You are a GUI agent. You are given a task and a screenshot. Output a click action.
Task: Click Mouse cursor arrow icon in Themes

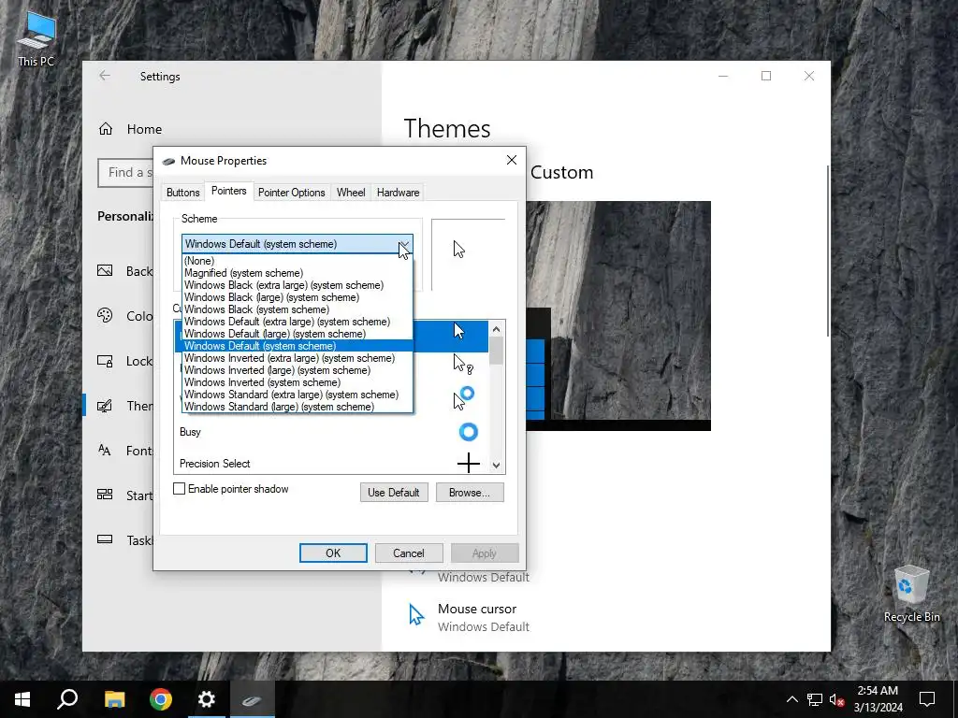coord(416,615)
